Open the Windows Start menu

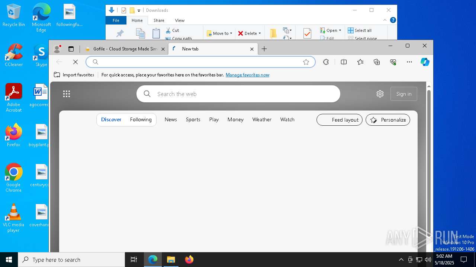tap(9, 260)
